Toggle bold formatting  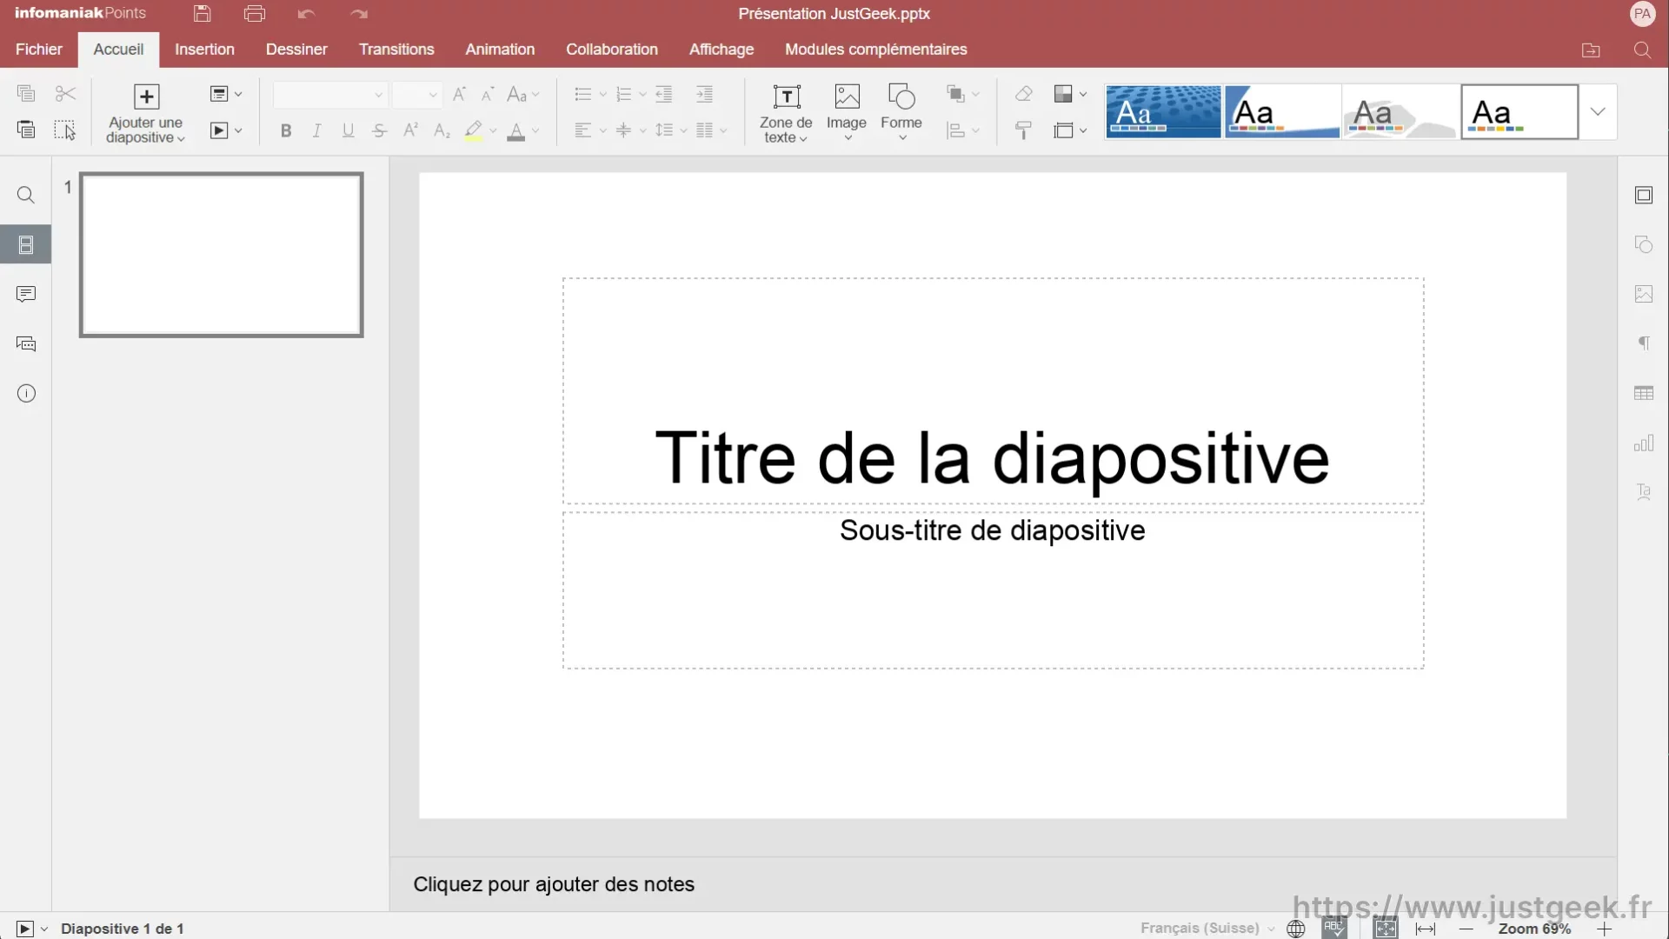pos(286,130)
